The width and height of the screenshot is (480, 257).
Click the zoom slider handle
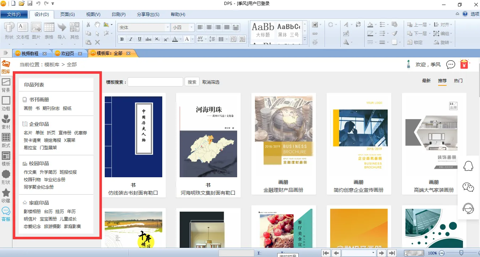pos(461,253)
